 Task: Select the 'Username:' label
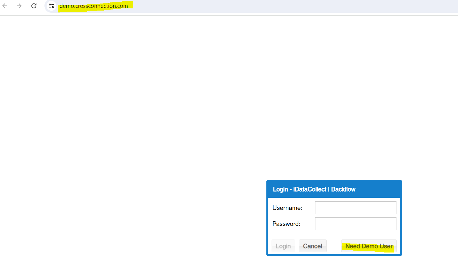(287, 208)
